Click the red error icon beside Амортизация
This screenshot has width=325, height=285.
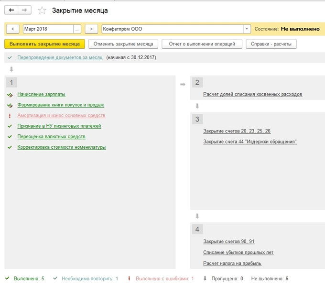[x=10, y=116]
